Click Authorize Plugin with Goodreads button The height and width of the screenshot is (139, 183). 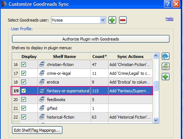pyautogui.click(x=91, y=39)
